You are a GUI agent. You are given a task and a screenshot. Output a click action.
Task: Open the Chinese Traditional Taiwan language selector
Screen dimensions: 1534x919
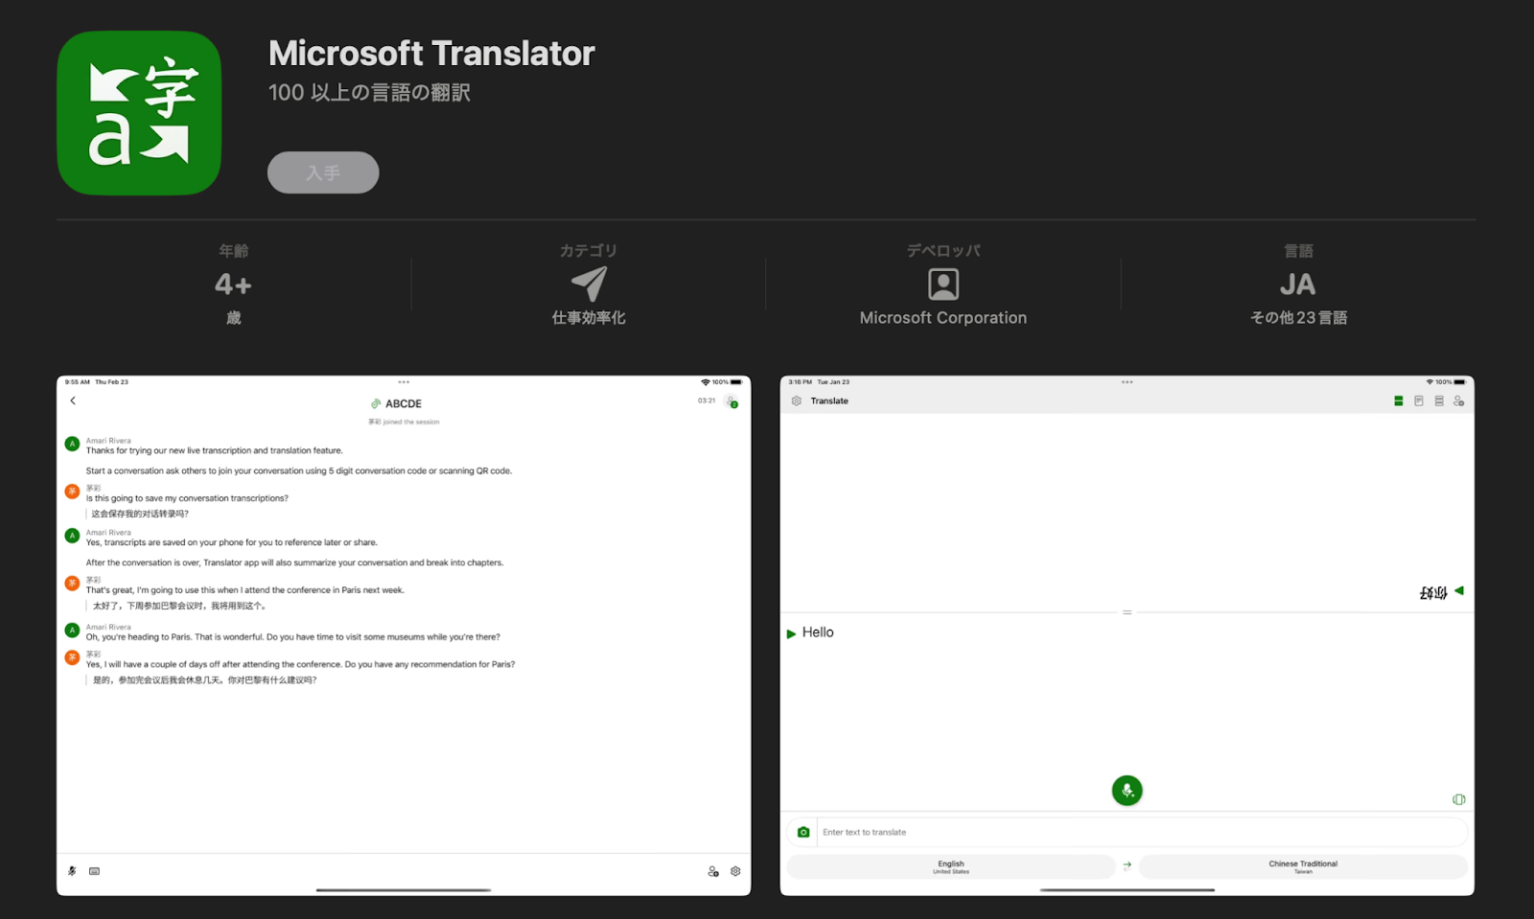tap(1302, 865)
